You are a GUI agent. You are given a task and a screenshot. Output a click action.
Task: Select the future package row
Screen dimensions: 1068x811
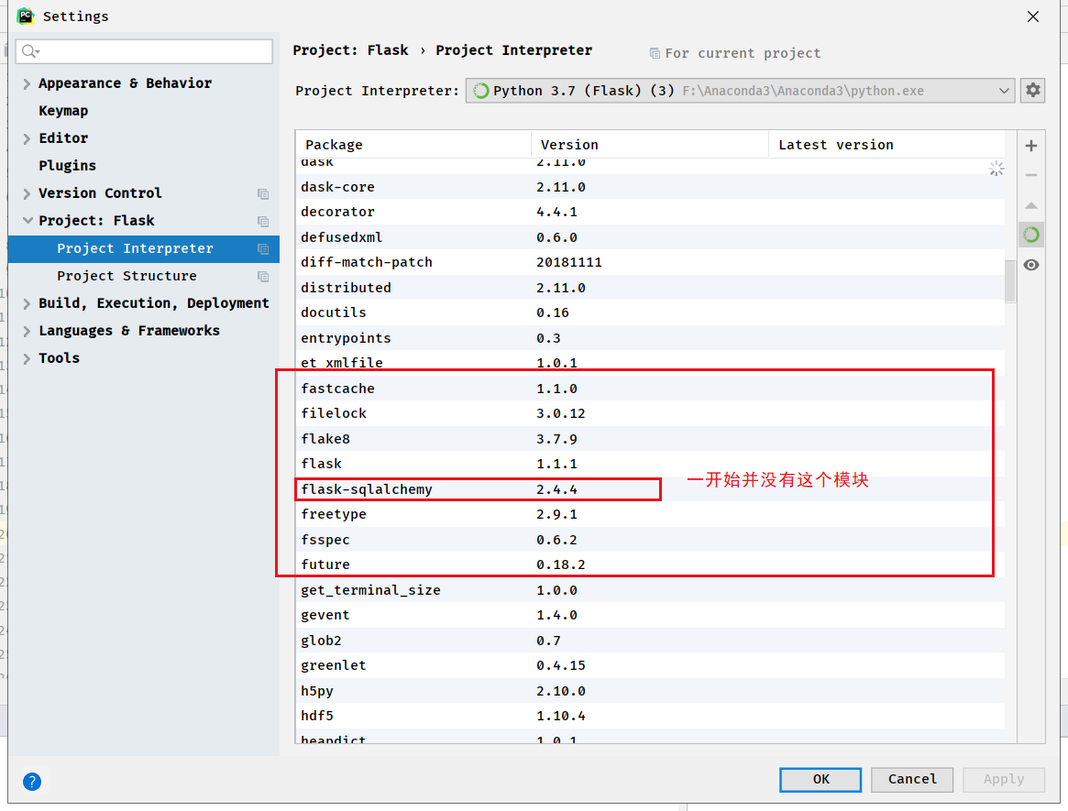tap(651, 564)
